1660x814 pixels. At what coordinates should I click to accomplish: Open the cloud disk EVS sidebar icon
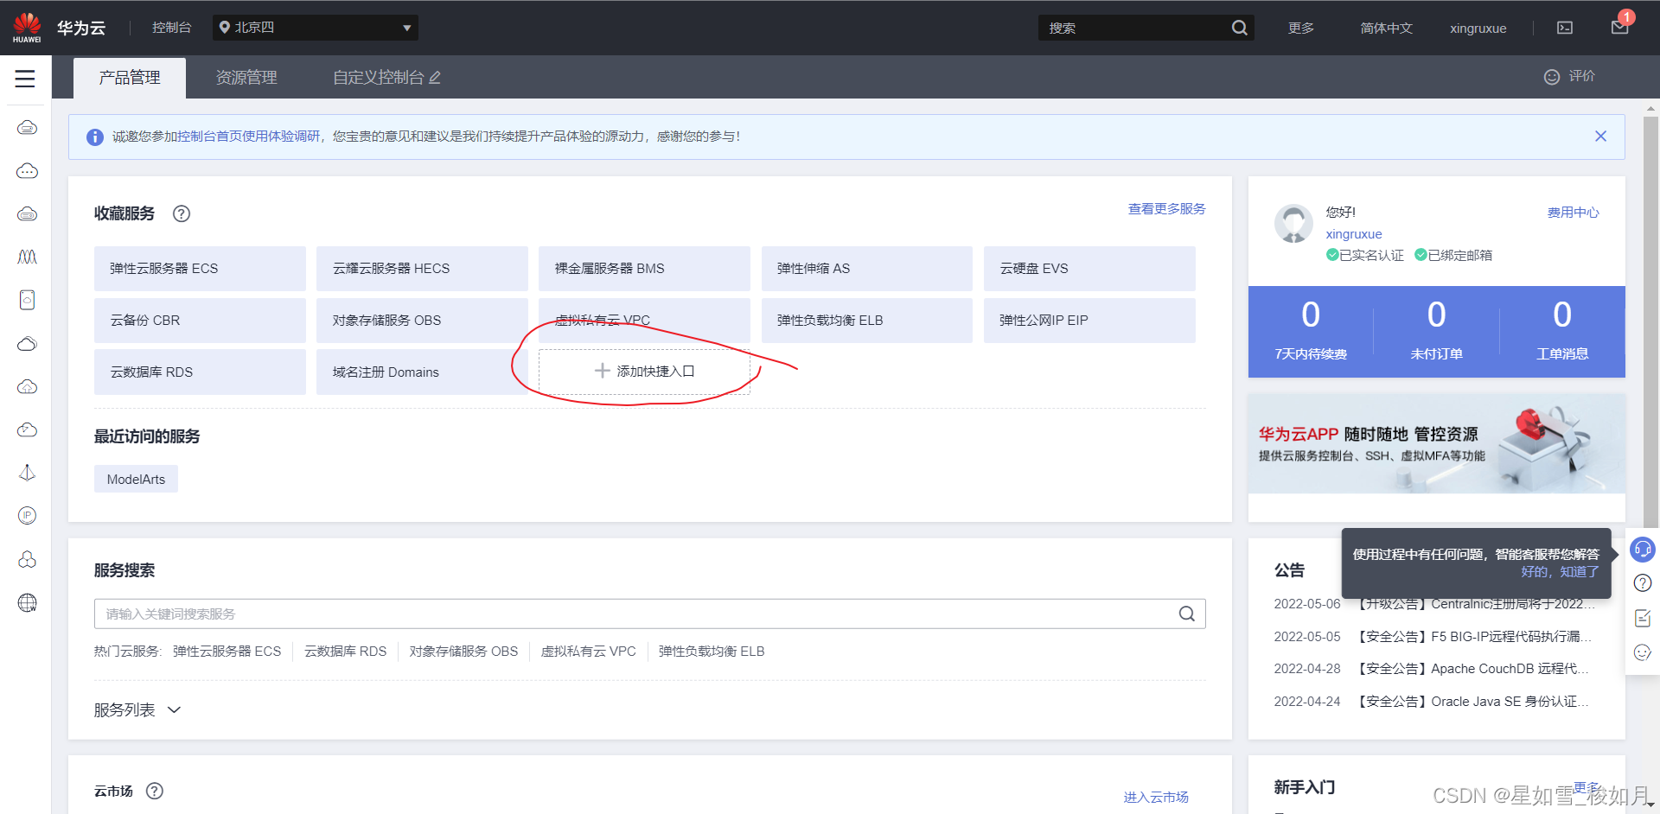click(27, 300)
